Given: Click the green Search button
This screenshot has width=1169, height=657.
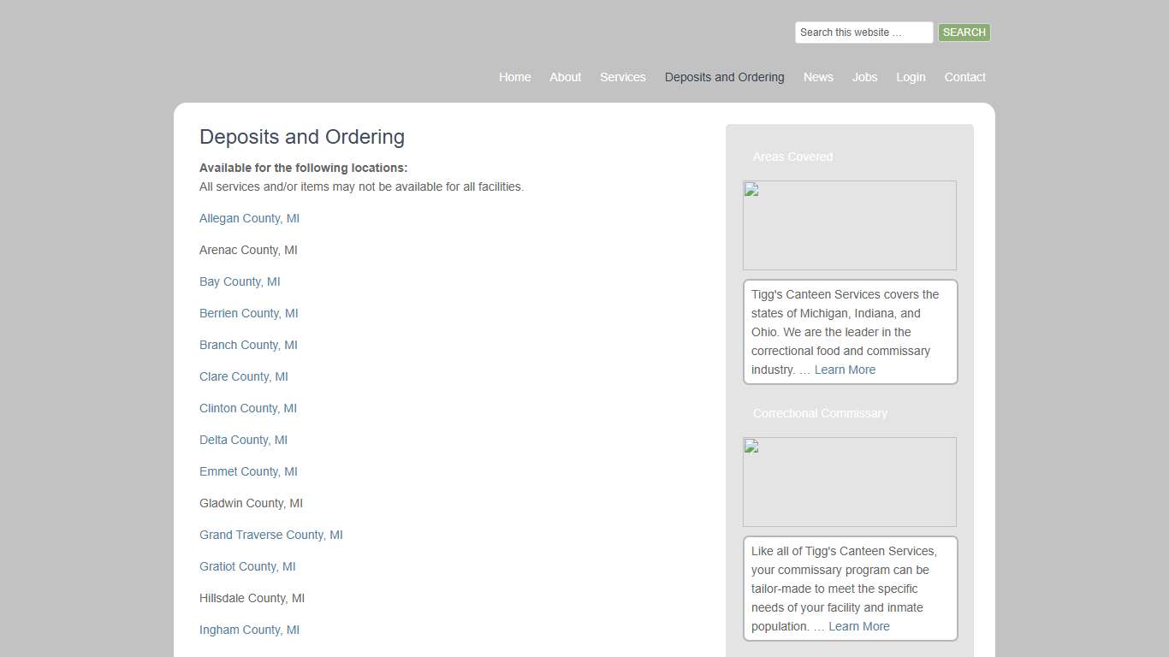Looking at the screenshot, I should 964,33.
